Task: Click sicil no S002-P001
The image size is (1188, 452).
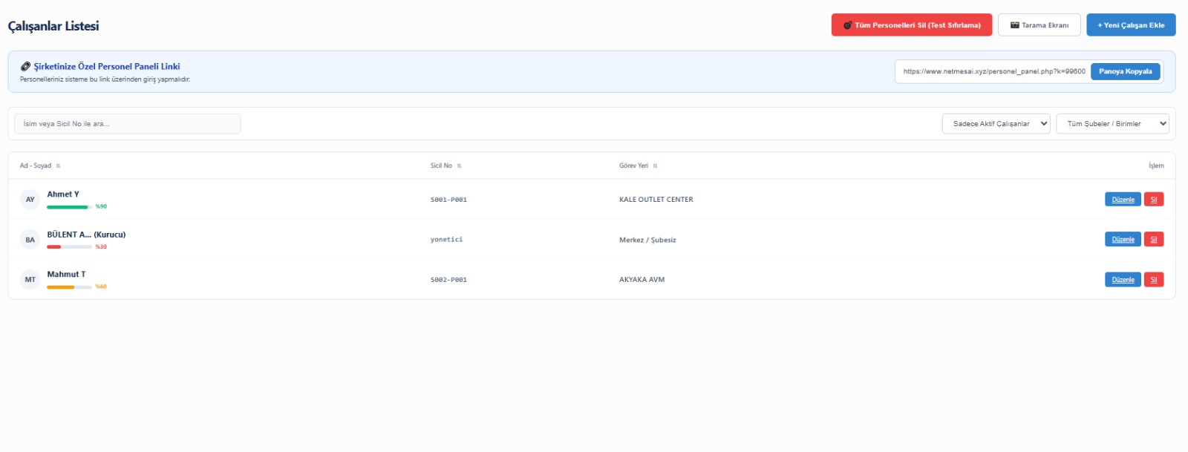Action: 448,280
